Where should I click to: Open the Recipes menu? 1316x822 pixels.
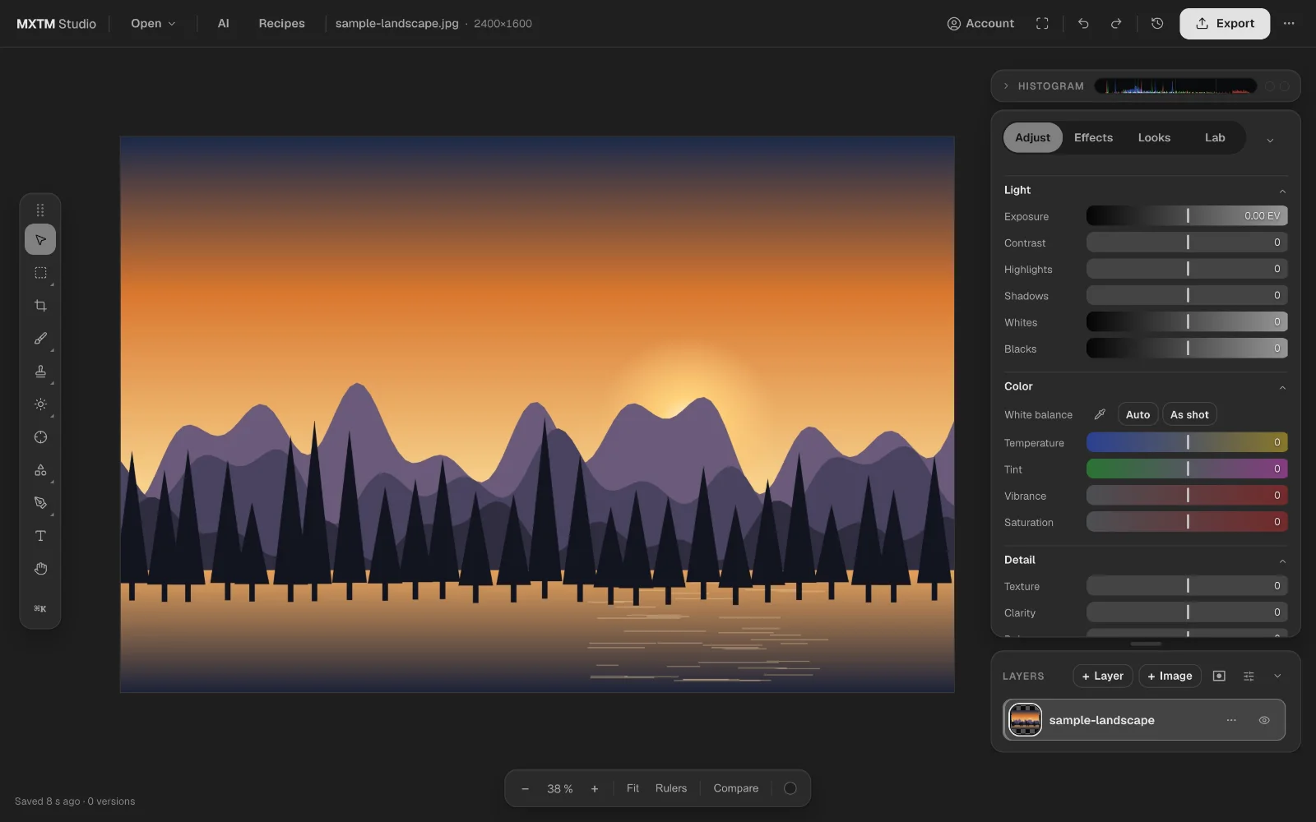(x=281, y=23)
